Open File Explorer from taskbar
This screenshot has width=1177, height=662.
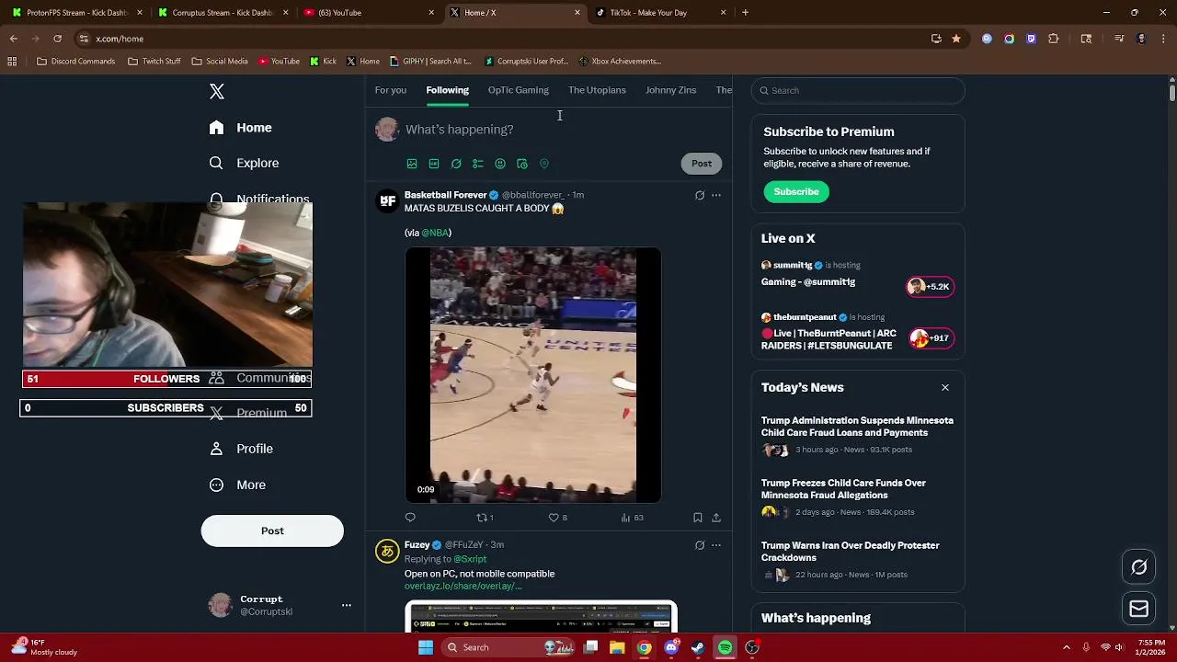618,647
